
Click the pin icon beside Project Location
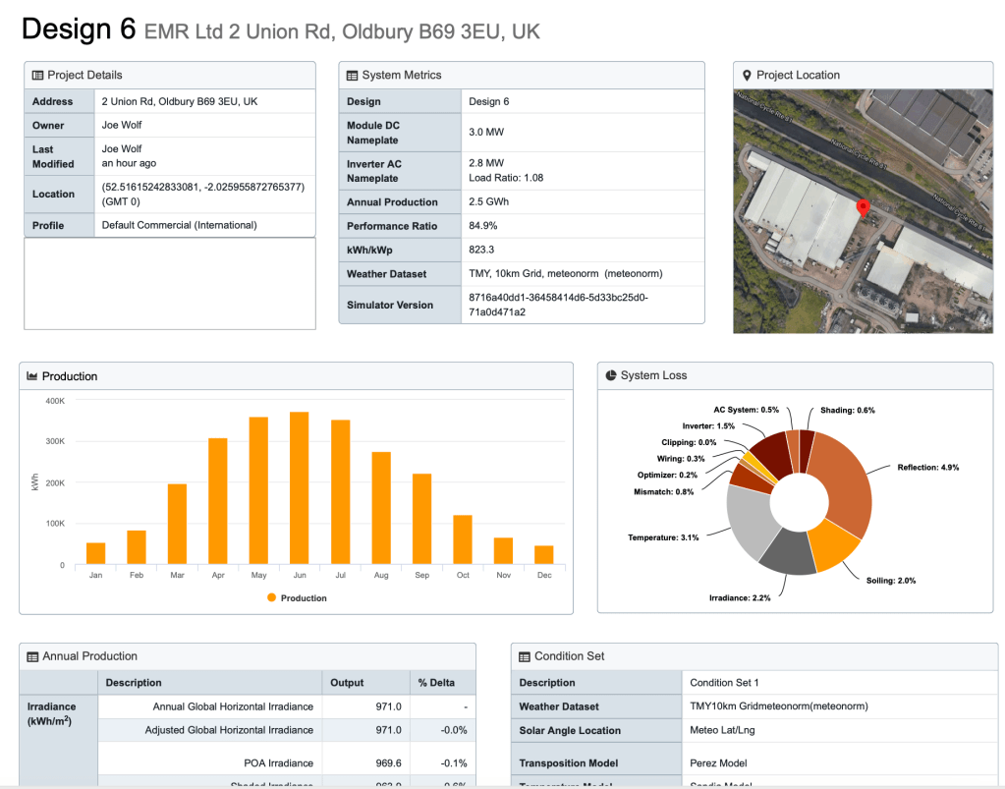(x=747, y=76)
